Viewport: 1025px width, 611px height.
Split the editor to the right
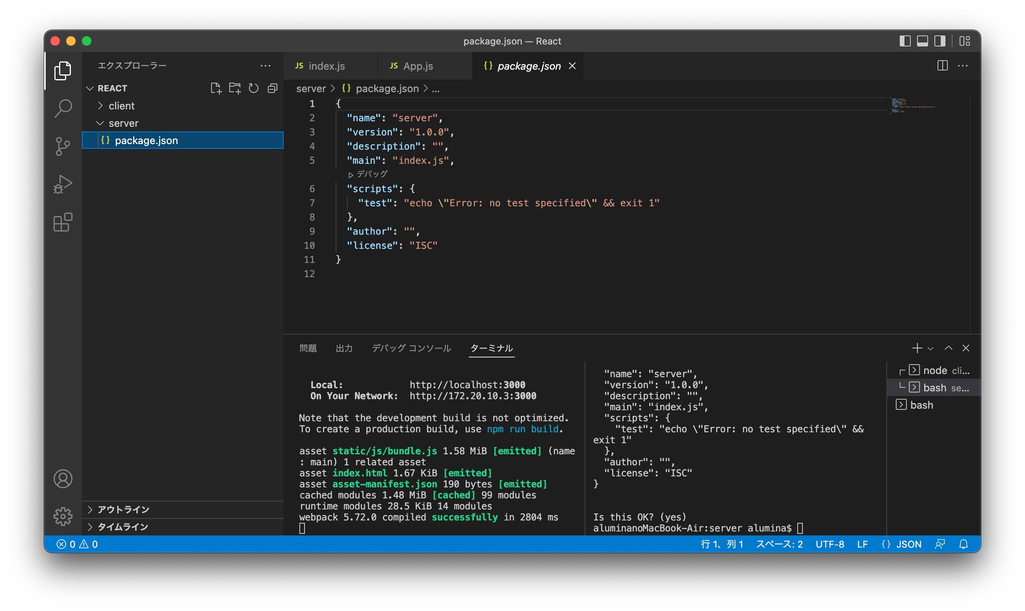[942, 65]
